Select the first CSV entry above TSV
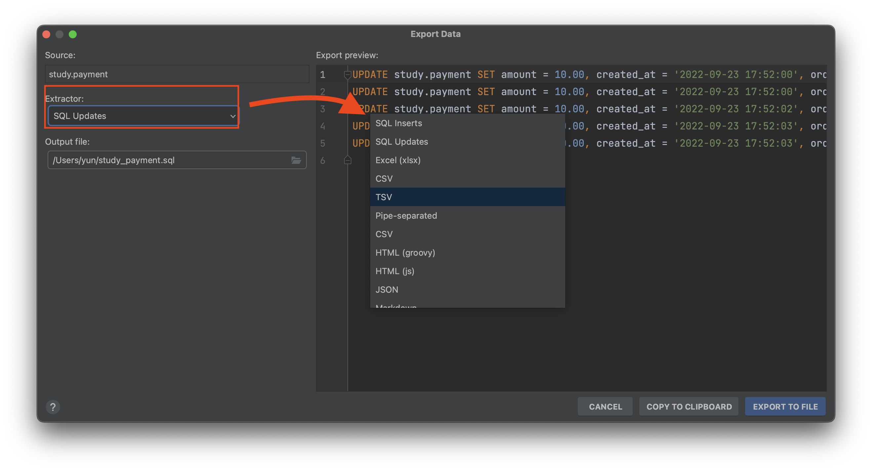872x471 pixels. click(384, 179)
